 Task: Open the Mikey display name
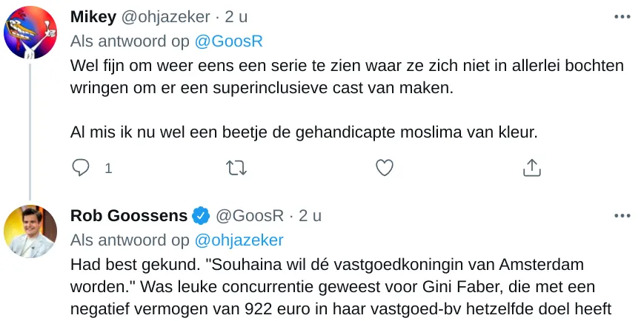point(93,17)
